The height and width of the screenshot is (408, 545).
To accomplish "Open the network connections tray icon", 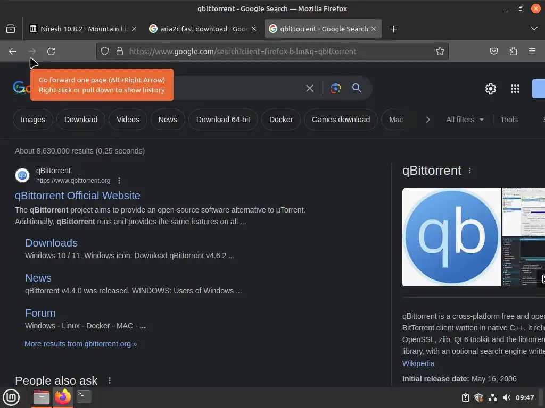I will pos(492,397).
